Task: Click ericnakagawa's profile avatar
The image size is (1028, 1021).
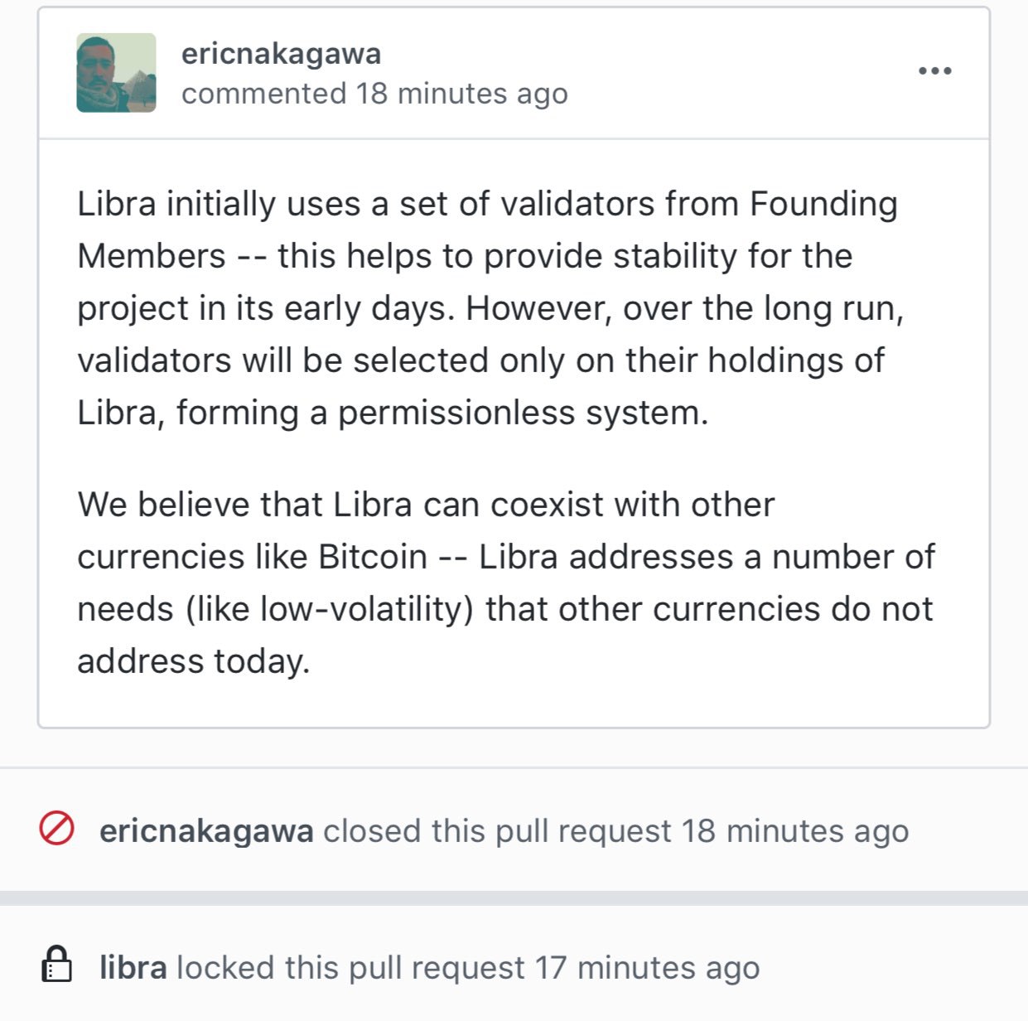Action: 116,73
